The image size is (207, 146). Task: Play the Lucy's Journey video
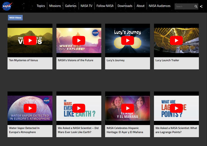(x=128, y=40)
